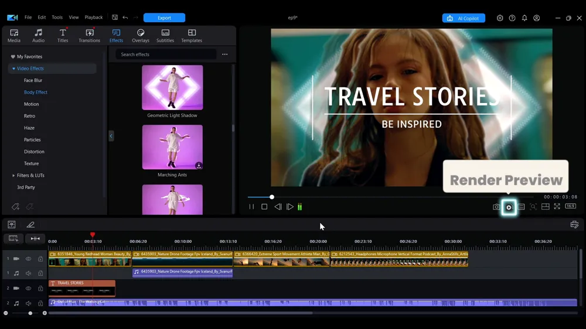
Task: Hide video track 2 with eye icon
Action: point(28,288)
